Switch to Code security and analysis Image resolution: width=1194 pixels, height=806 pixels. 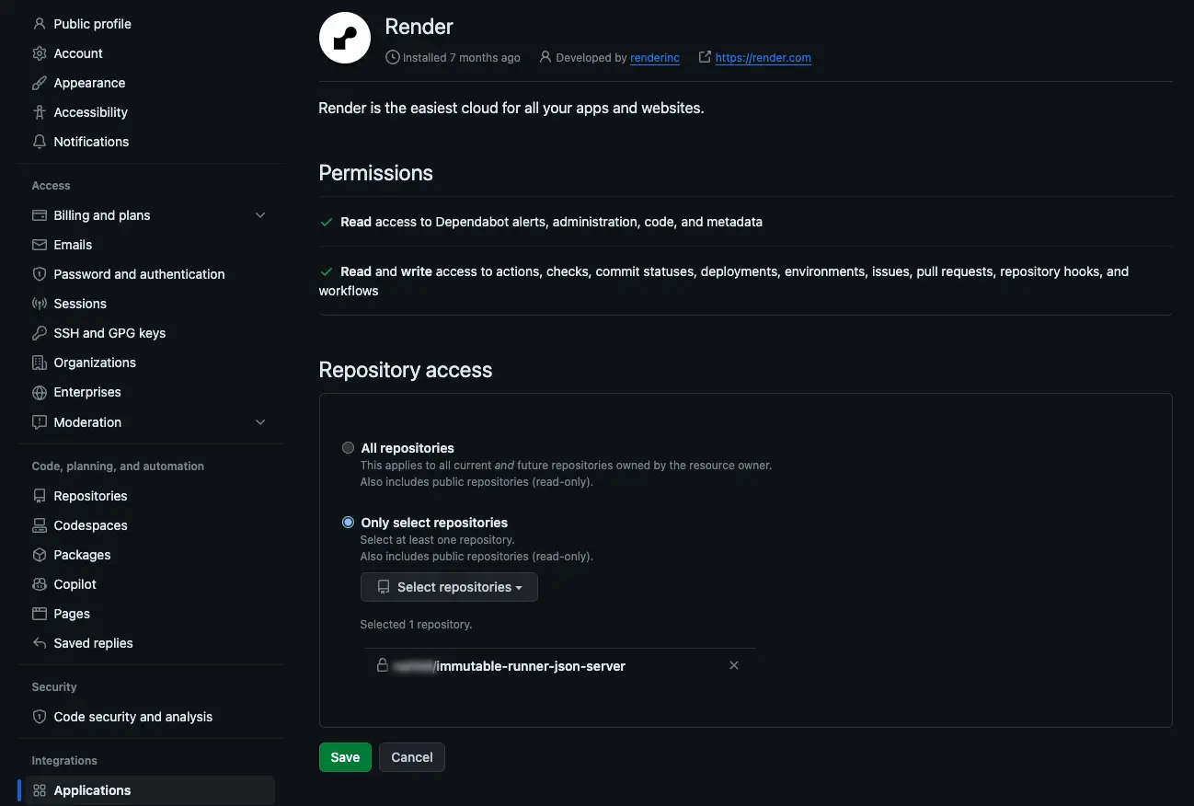[x=133, y=716]
